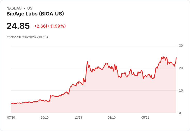This screenshot has height=131, width=190.
Task: Click the US market label
Action: point(30,8)
